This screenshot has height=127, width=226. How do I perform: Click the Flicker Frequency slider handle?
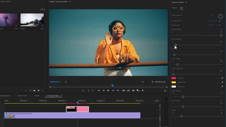click(173, 74)
